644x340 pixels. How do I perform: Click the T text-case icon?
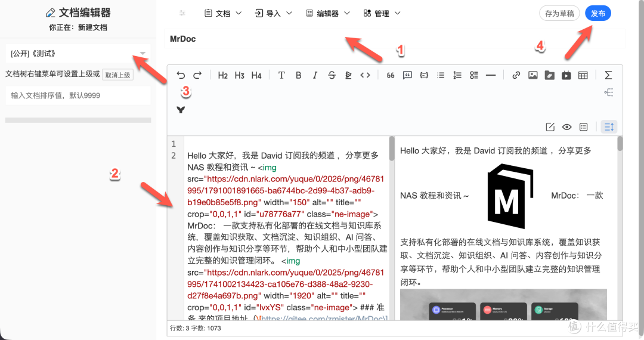point(281,75)
